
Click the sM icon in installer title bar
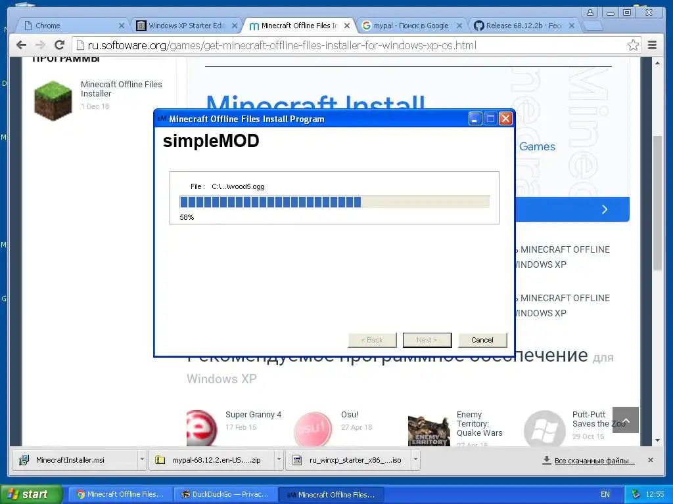(162, 118)
